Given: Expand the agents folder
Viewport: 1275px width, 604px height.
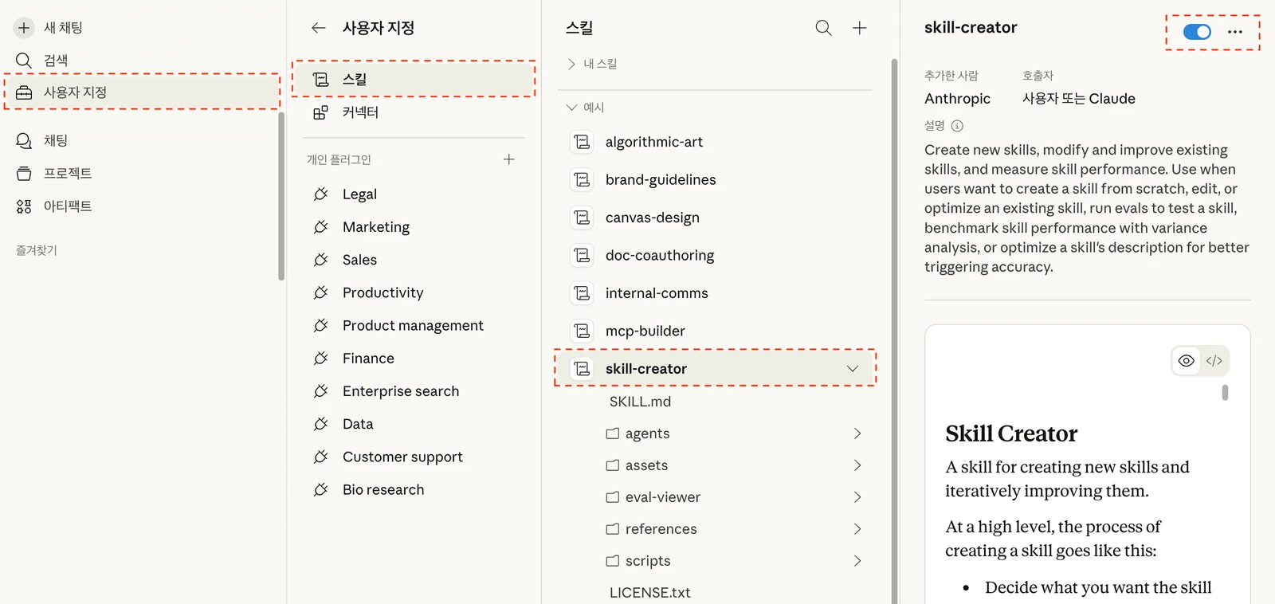Looking at the screenshot, I should point(857,433).
